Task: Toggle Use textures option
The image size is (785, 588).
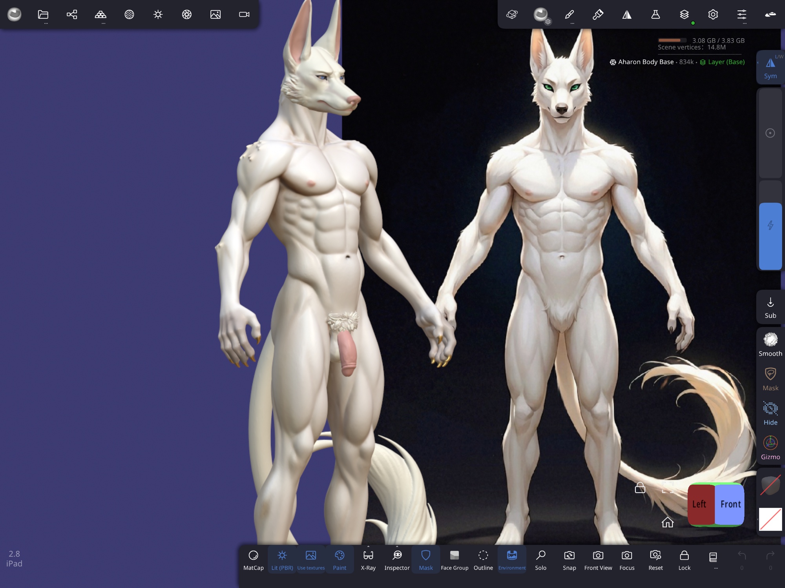Action: 311,559
